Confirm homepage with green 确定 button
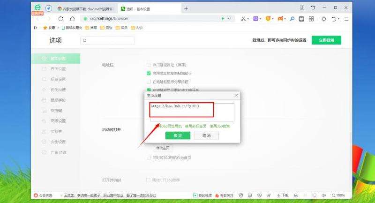Image resolution: width=375 pixels, height=203 pixels. point(178,135)
